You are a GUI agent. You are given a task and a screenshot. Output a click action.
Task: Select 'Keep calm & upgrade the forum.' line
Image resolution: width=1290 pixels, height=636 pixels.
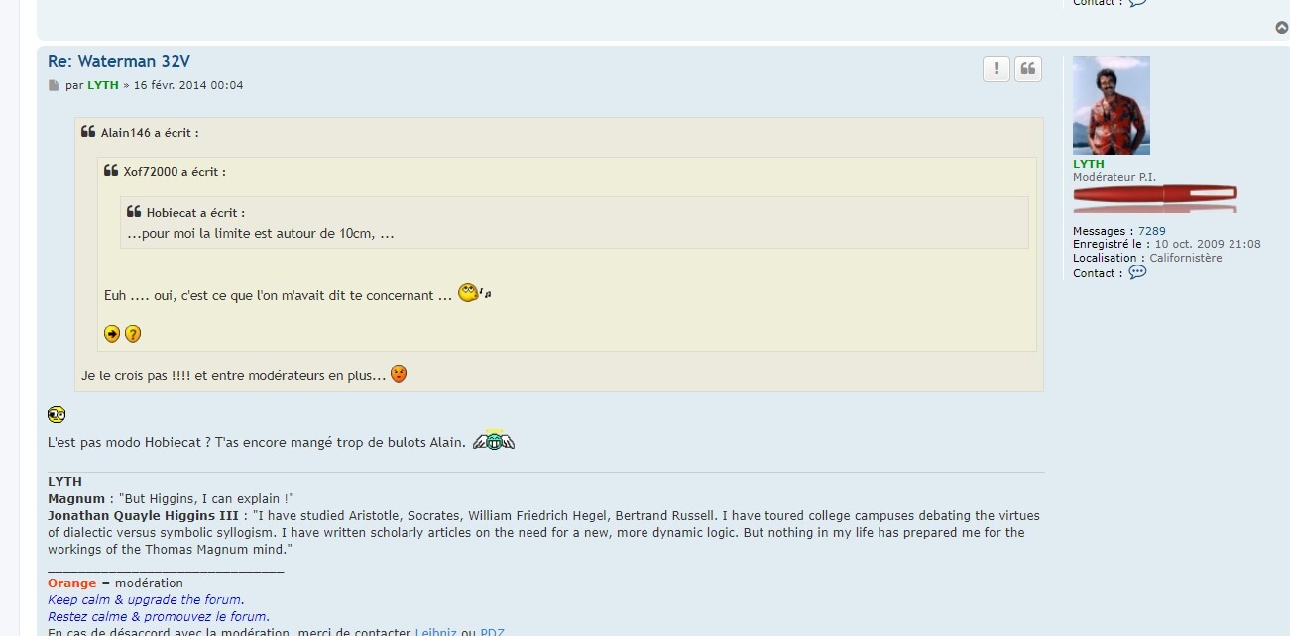tap(146, 599)
